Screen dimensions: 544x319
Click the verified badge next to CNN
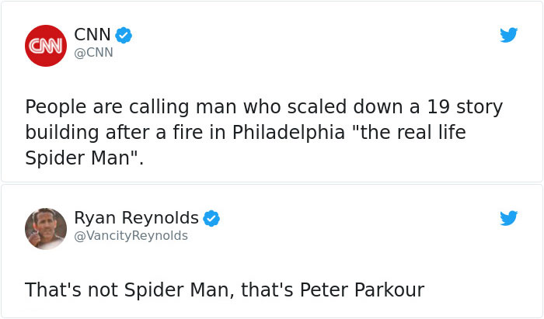pos(124,35)
